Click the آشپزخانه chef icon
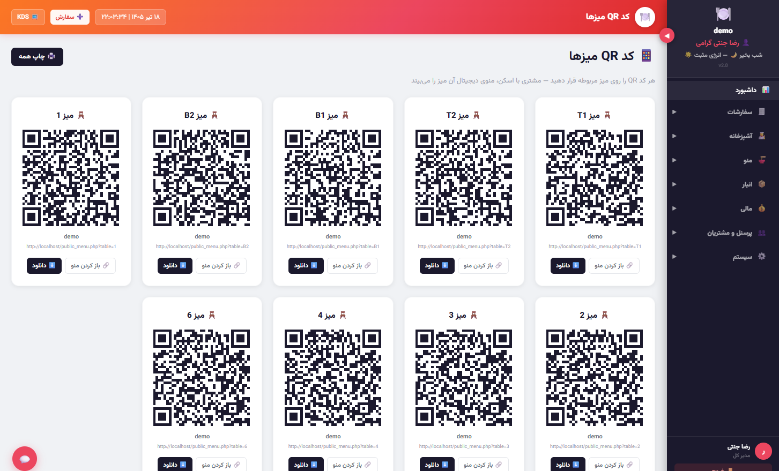Viewport: 779px width, 471px height. coord(762,136)
